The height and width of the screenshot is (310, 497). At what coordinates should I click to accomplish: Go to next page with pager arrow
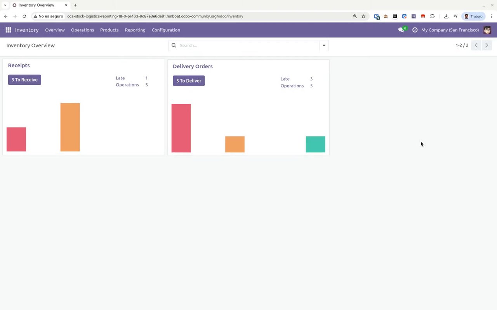point(487,45)
